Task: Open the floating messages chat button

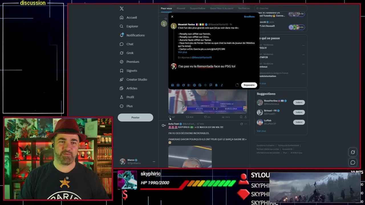Action: point(353,163)
